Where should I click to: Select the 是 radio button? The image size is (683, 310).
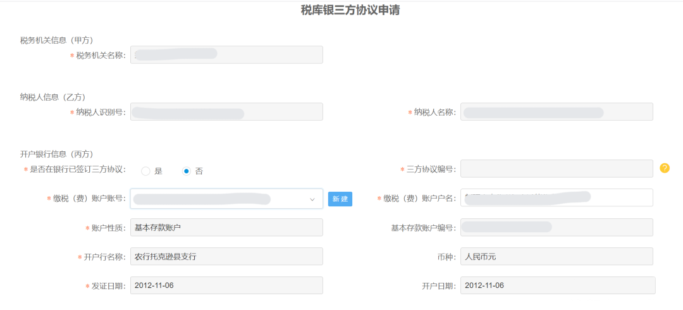(145, 171)
